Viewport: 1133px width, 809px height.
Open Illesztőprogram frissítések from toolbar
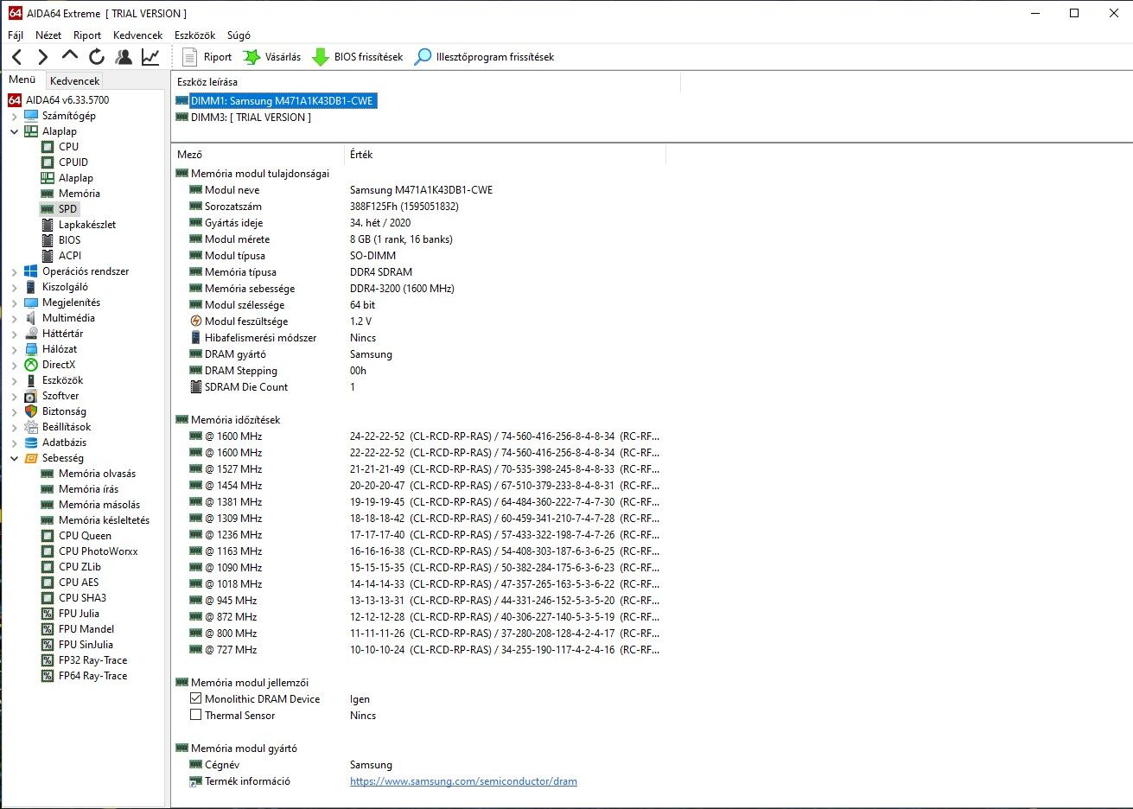point(484,57)
